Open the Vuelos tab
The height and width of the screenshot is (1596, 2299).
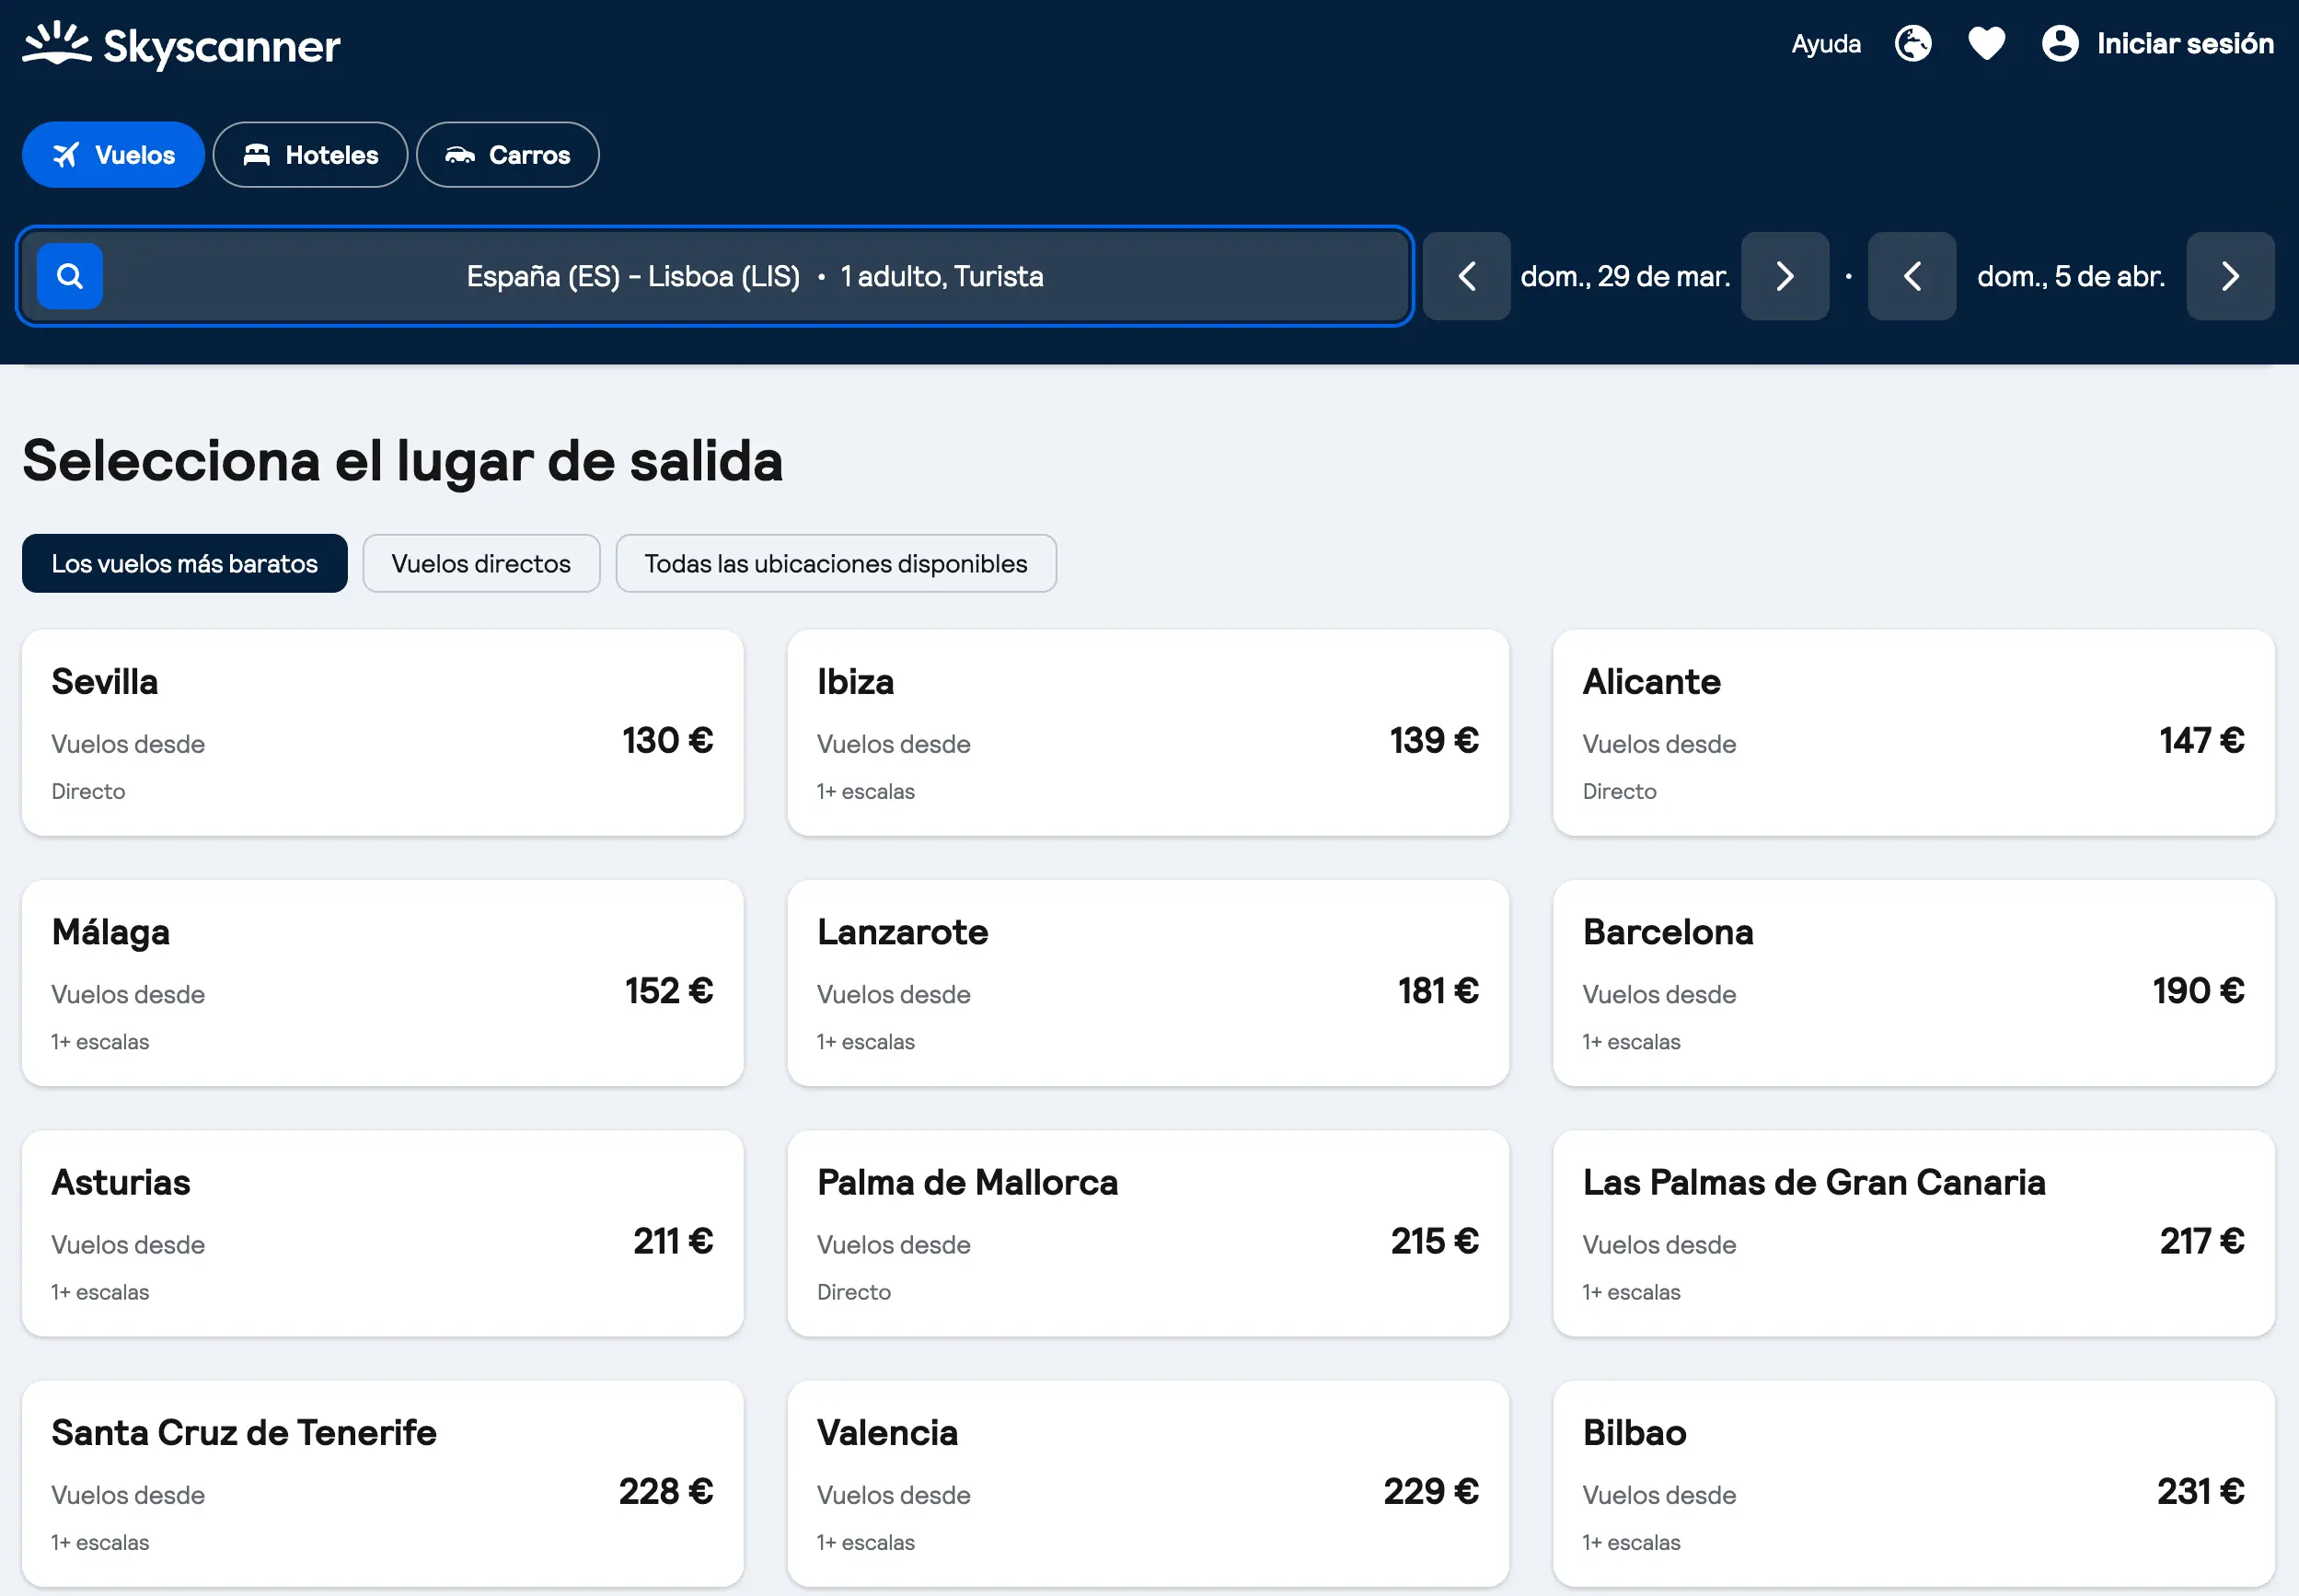point(113,154)
